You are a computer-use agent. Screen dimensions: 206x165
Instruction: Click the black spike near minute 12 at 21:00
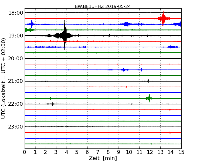tap(148, 81)
